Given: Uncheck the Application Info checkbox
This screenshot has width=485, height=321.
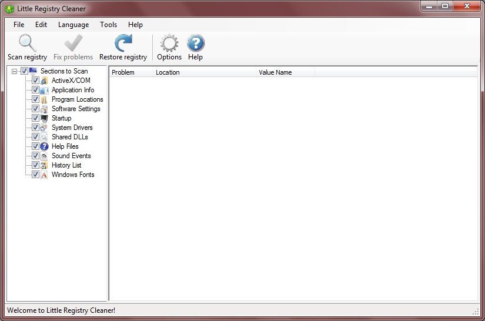Looking at the screenshot, I should (x=35, y=90).
